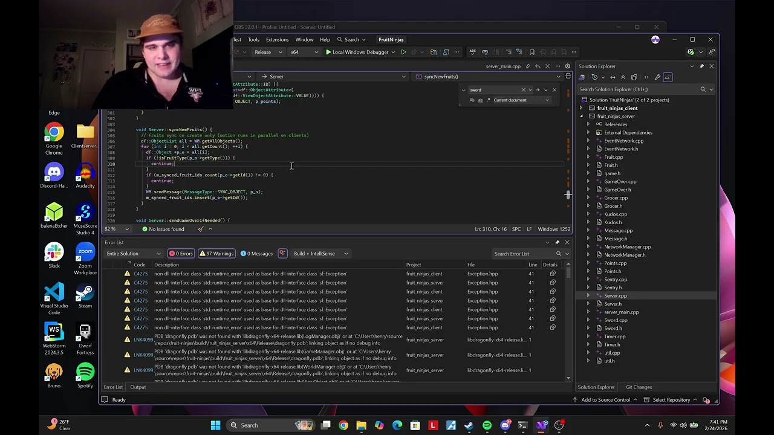Pin the Solution Explorer panel
The height and width of the screenshot is (435, 774).
(x=701, y=66)
